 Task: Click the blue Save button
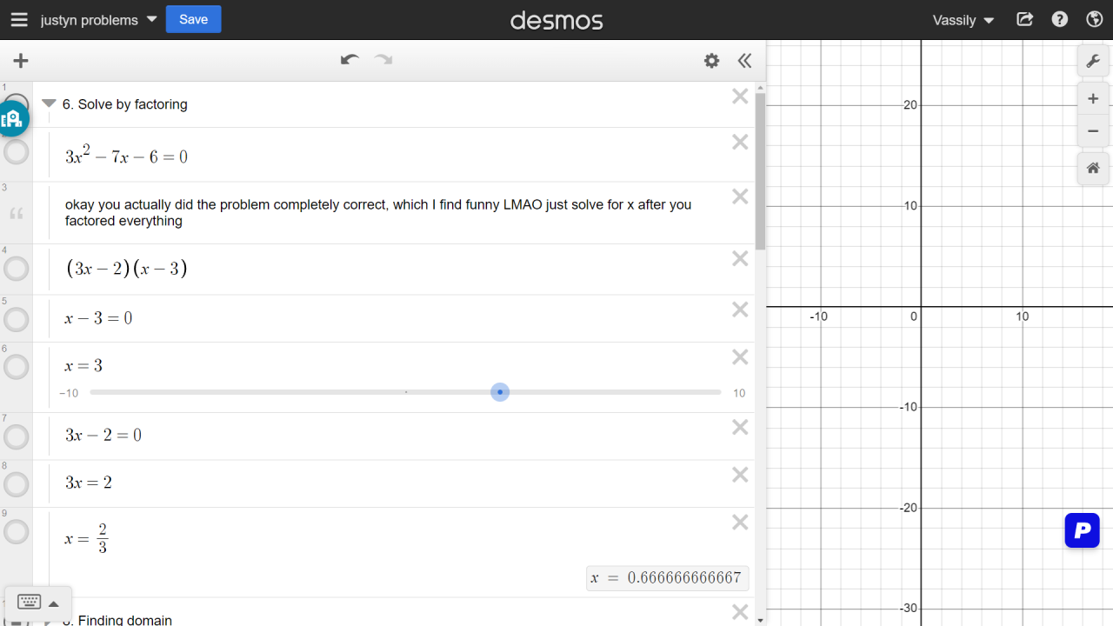193,19
